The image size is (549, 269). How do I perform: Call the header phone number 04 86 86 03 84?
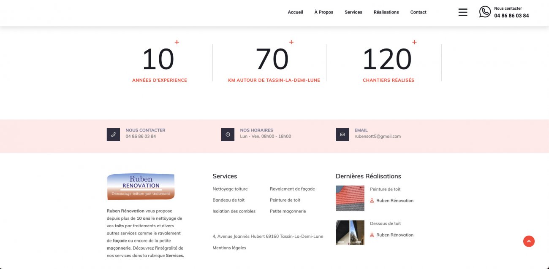[x=511, y=16]
